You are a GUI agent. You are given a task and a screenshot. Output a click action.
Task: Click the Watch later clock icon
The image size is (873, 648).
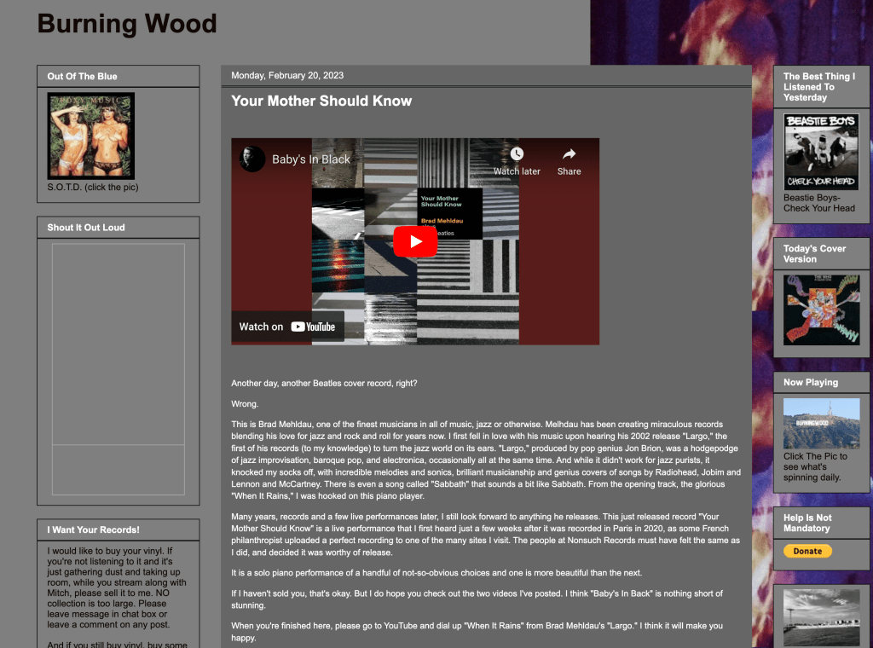coord(517,154)
